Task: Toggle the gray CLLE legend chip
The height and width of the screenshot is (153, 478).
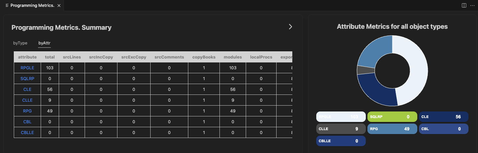Action: [x=341, y=129]
